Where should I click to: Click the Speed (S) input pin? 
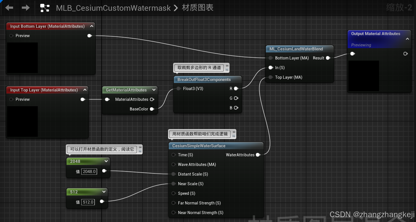point(173,193)
